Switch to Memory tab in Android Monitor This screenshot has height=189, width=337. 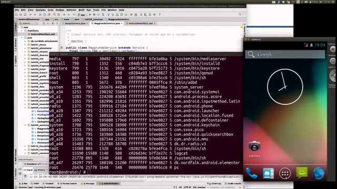[40, 170]
